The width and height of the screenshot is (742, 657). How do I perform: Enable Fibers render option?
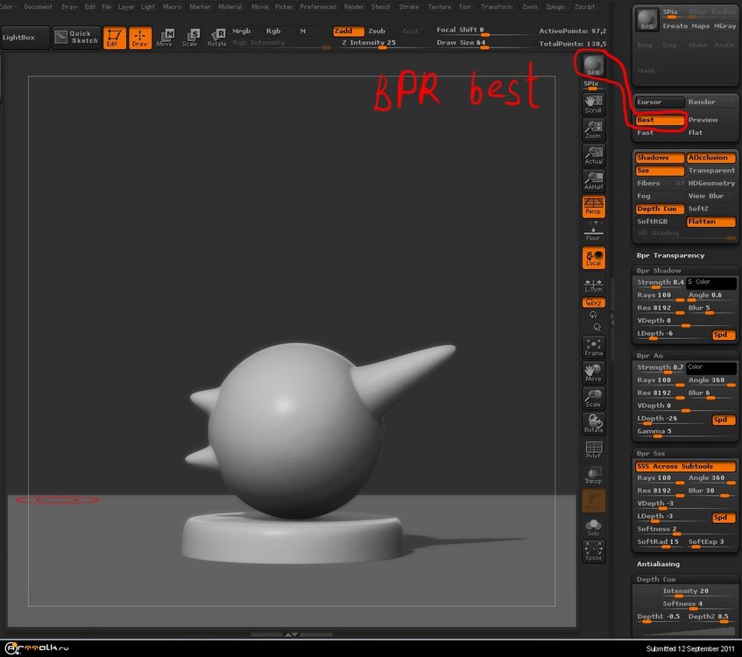coord(654,183)
